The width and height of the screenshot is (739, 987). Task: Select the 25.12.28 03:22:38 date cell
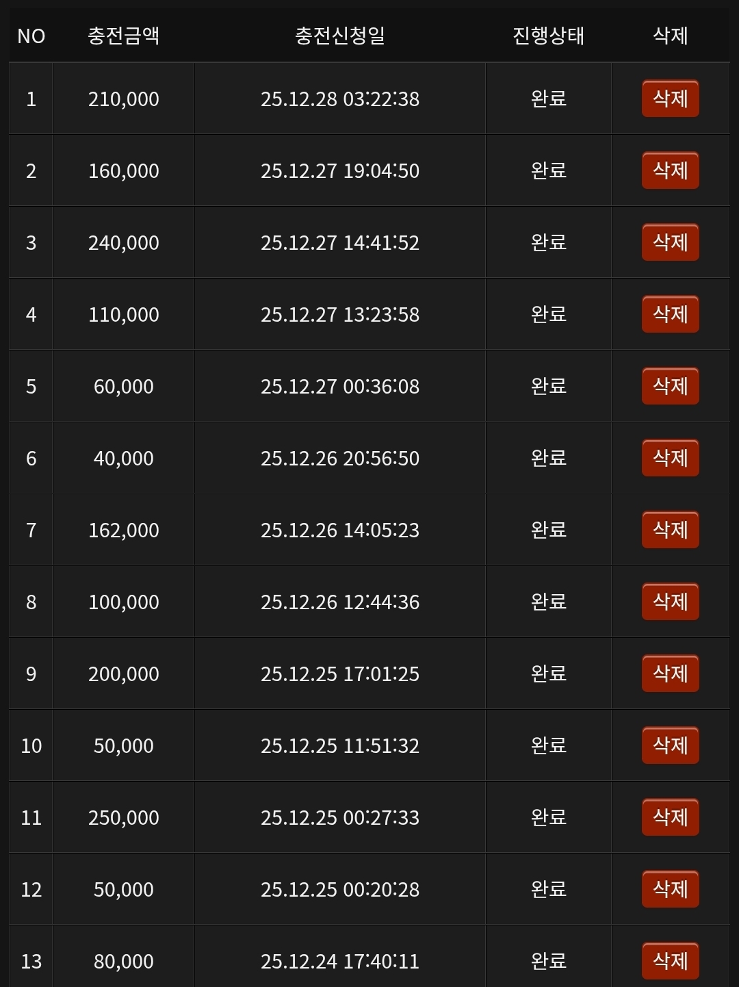tap(340, 99)
